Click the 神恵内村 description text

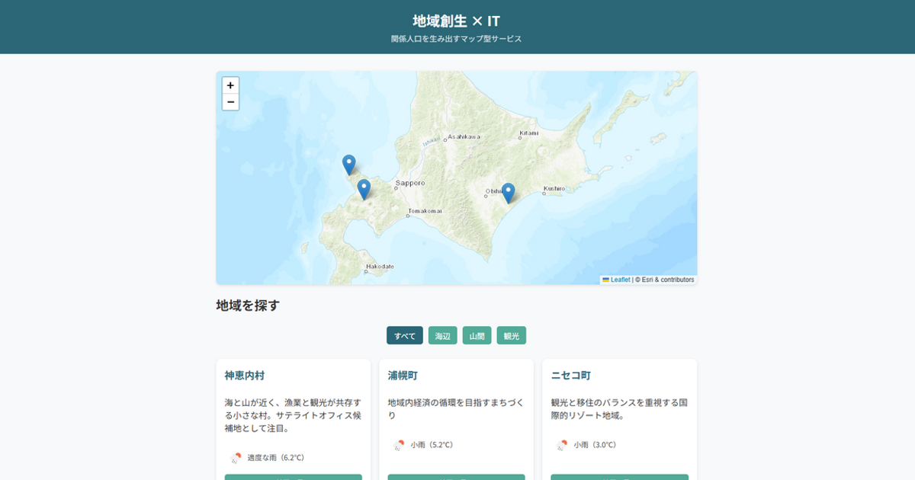click(293, 415)
